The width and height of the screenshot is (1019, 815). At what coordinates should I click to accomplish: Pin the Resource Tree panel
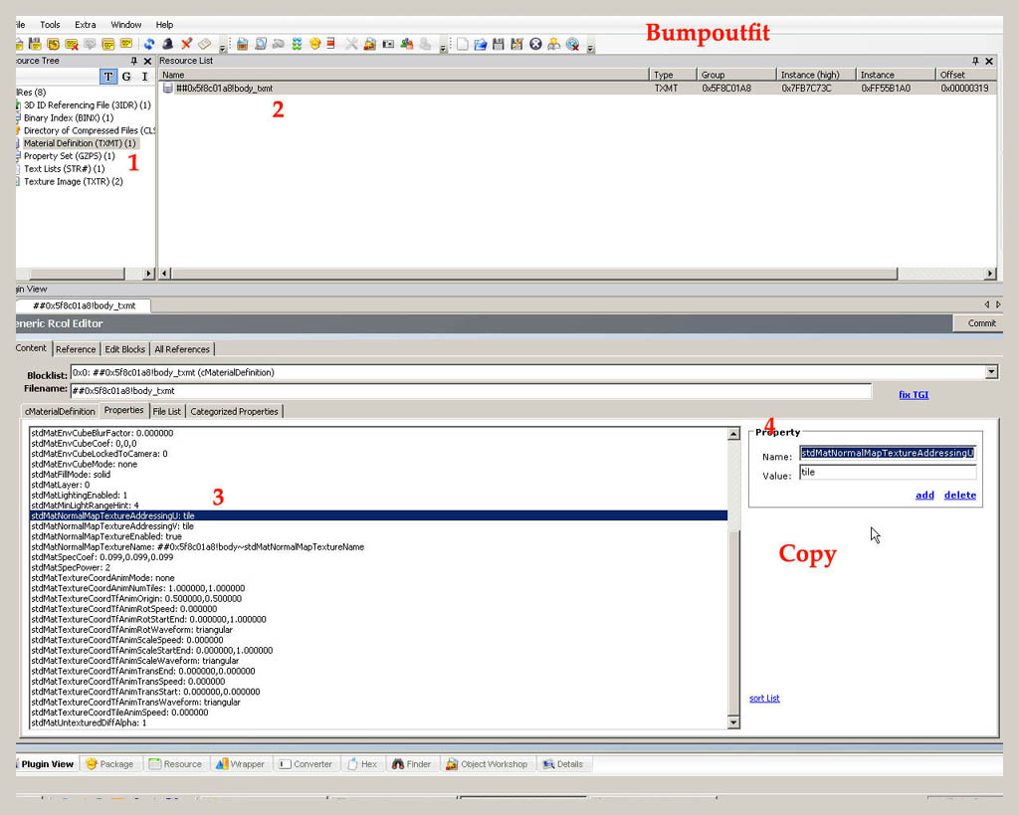(x=134, y=61)
